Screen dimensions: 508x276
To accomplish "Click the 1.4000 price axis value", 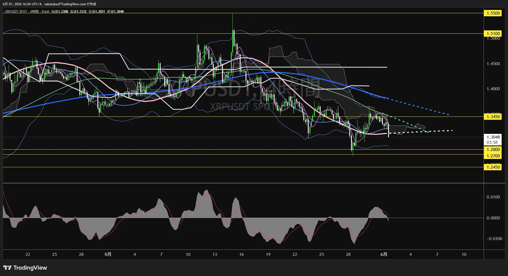I will [x=493, y=89].
